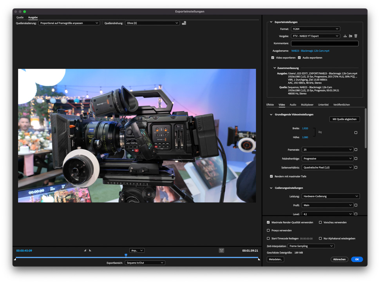Select the Ausgabe tab
Screen dimensions: 380x283
pyautogui.click(x=33, y=18)
